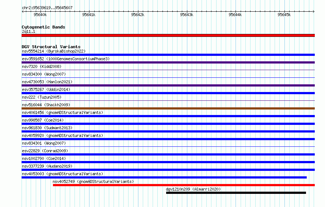Open nsv4061456 gnomAD variant label

pyautogui.click(x=62, y=112)
